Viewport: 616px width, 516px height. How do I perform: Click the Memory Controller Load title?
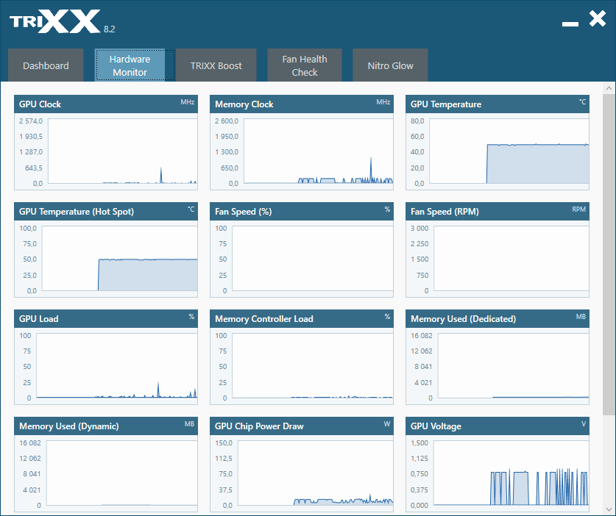[x=264, y=318]
